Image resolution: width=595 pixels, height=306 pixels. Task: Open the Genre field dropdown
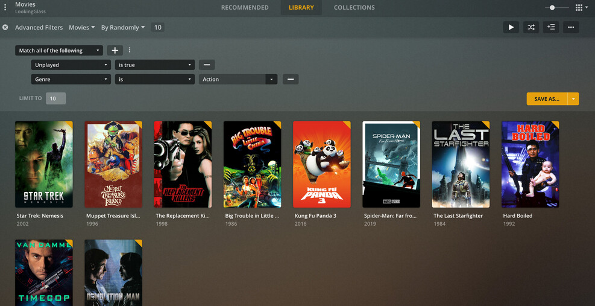click(71, 80)
